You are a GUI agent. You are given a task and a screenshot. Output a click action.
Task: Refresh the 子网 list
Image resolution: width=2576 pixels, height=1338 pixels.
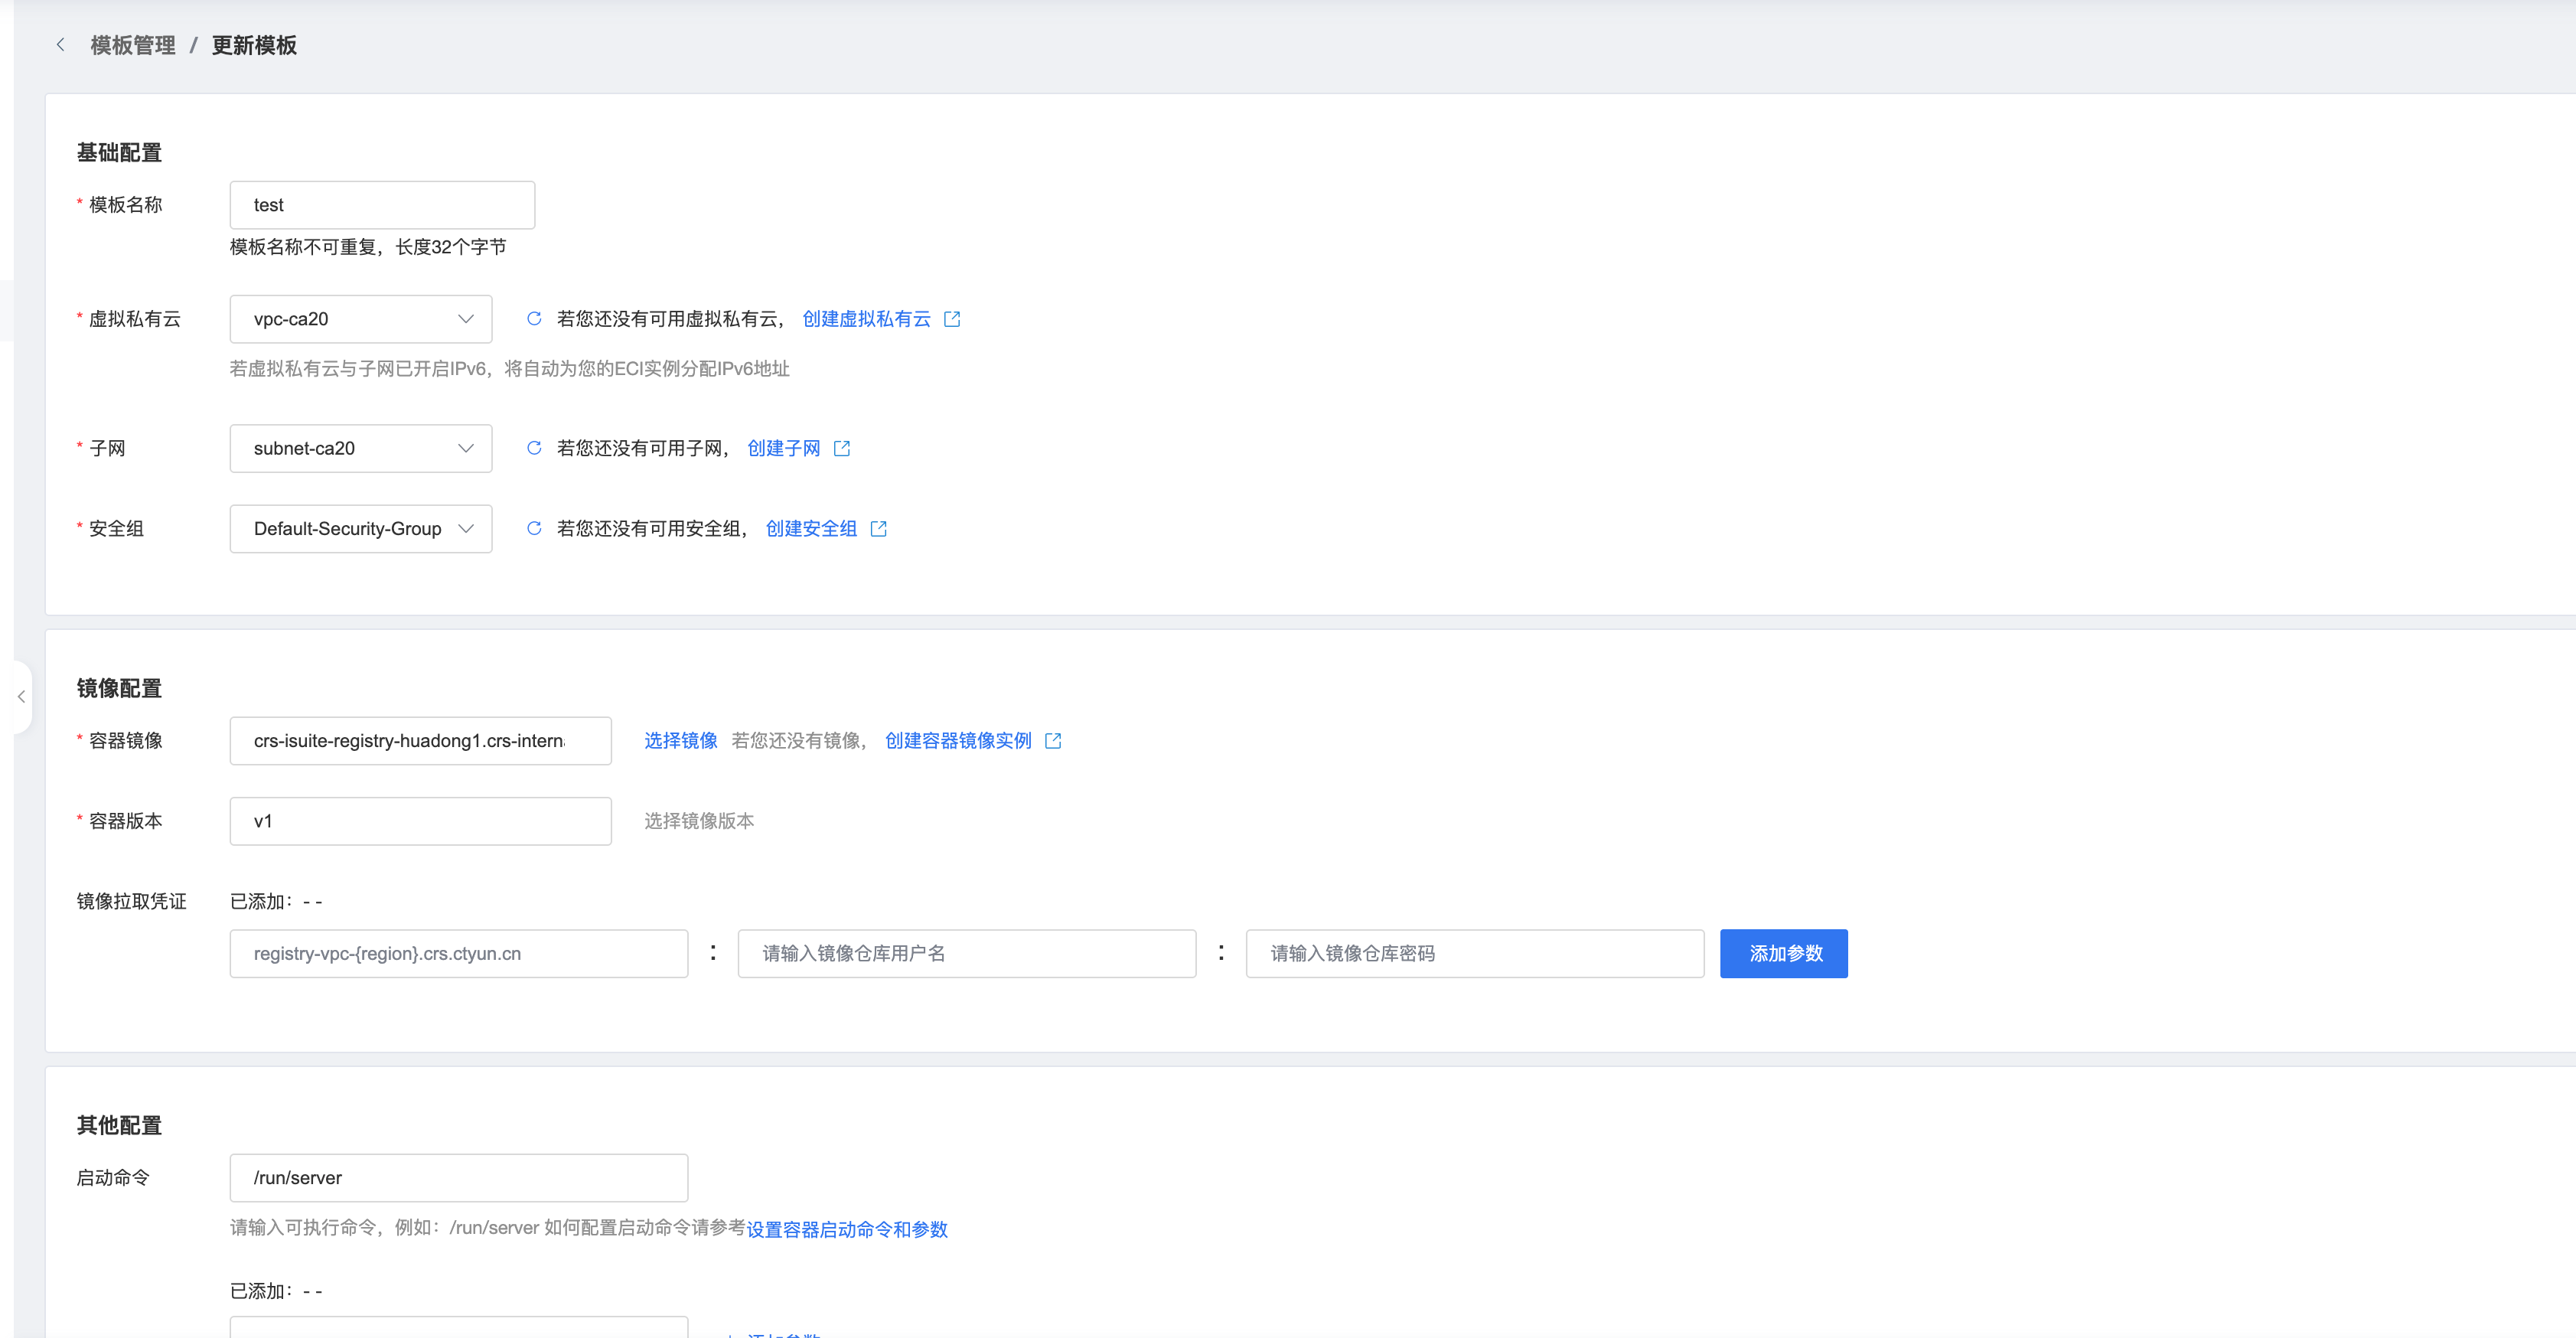click(x=534, y=448)
